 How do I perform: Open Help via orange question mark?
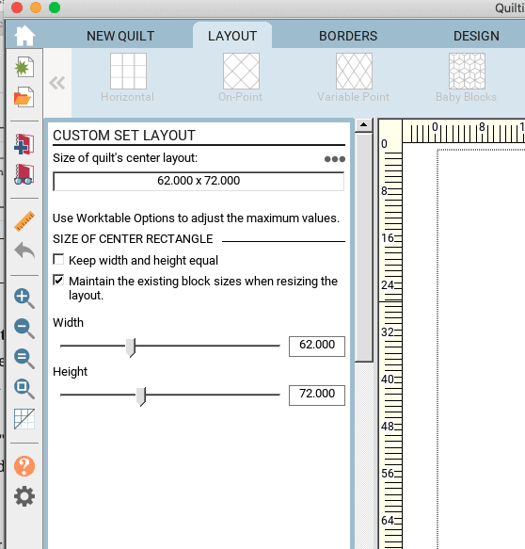(24, 466)
